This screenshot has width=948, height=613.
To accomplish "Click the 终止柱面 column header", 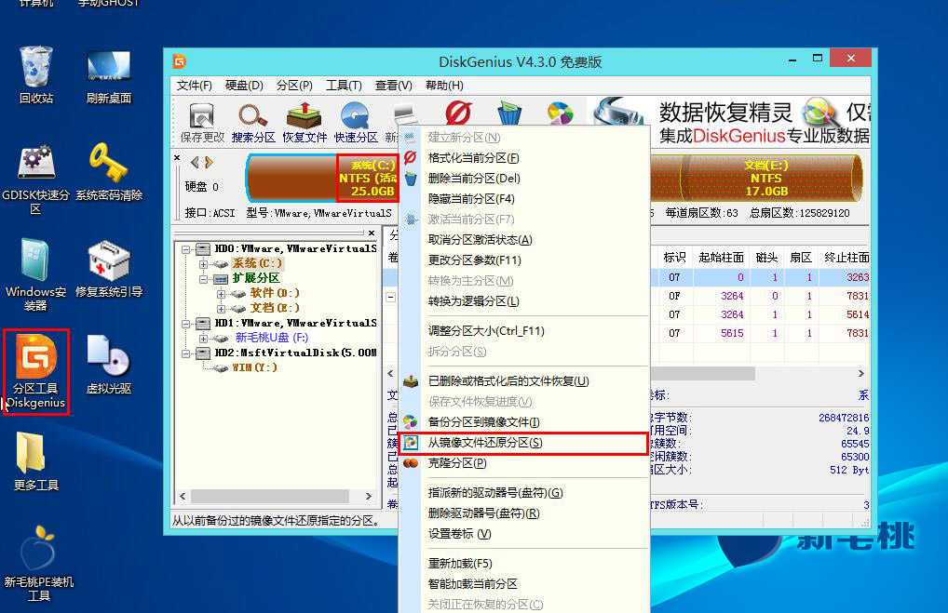I will coord(846,258).
